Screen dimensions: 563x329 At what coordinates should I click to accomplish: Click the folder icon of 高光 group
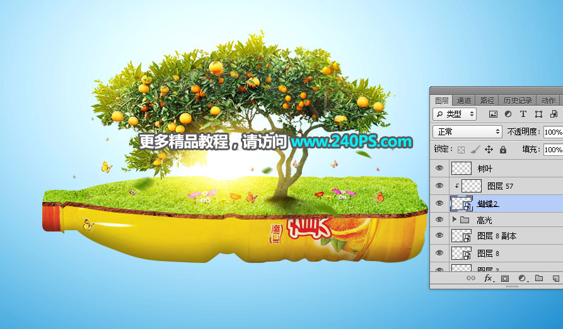pyautogui.click(x=465, y=220)
